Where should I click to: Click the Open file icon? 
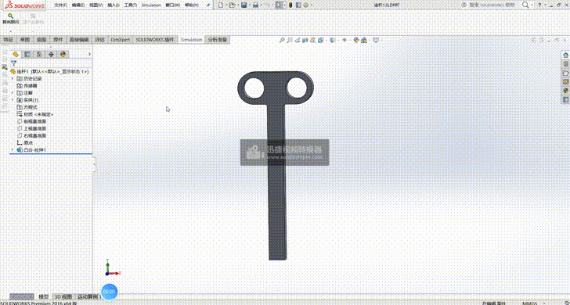click(x=232, y=5)
